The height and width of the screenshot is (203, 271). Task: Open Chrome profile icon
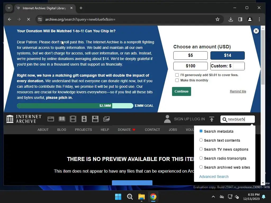(x=250, y=19)
